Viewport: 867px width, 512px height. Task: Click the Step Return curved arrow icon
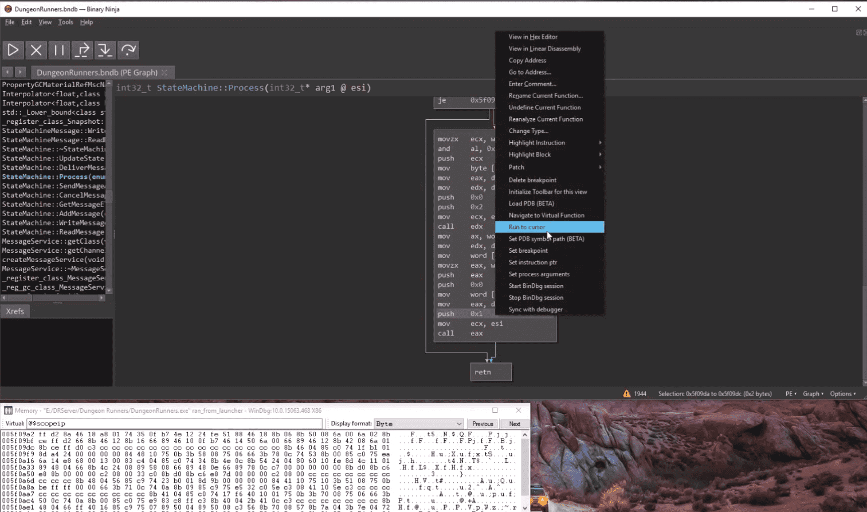[x=128, y=50]
